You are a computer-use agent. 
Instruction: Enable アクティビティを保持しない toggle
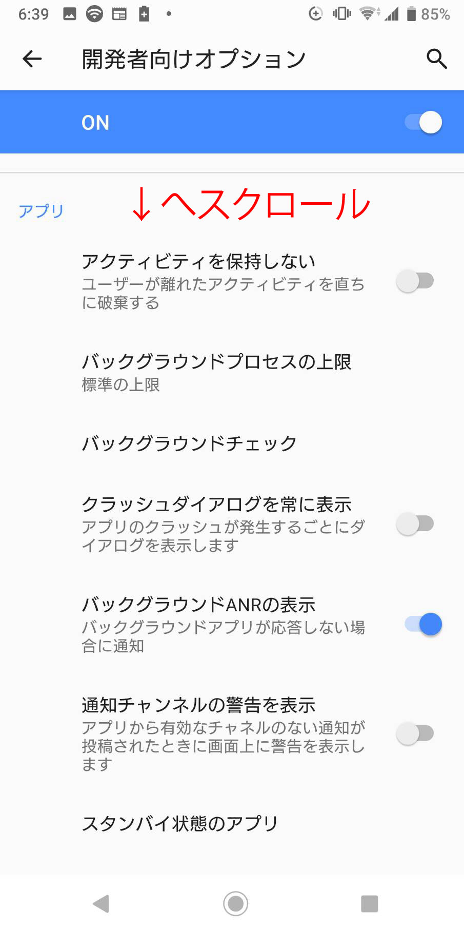(x=415, y=281)
